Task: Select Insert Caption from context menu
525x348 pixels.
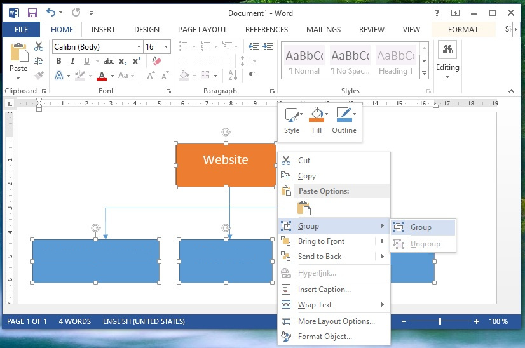Action: 334,290
